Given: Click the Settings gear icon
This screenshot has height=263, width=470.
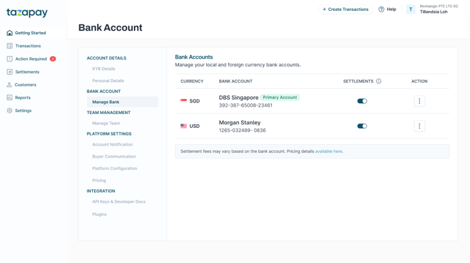Looking at the screenshot, I should coord(10,111).
